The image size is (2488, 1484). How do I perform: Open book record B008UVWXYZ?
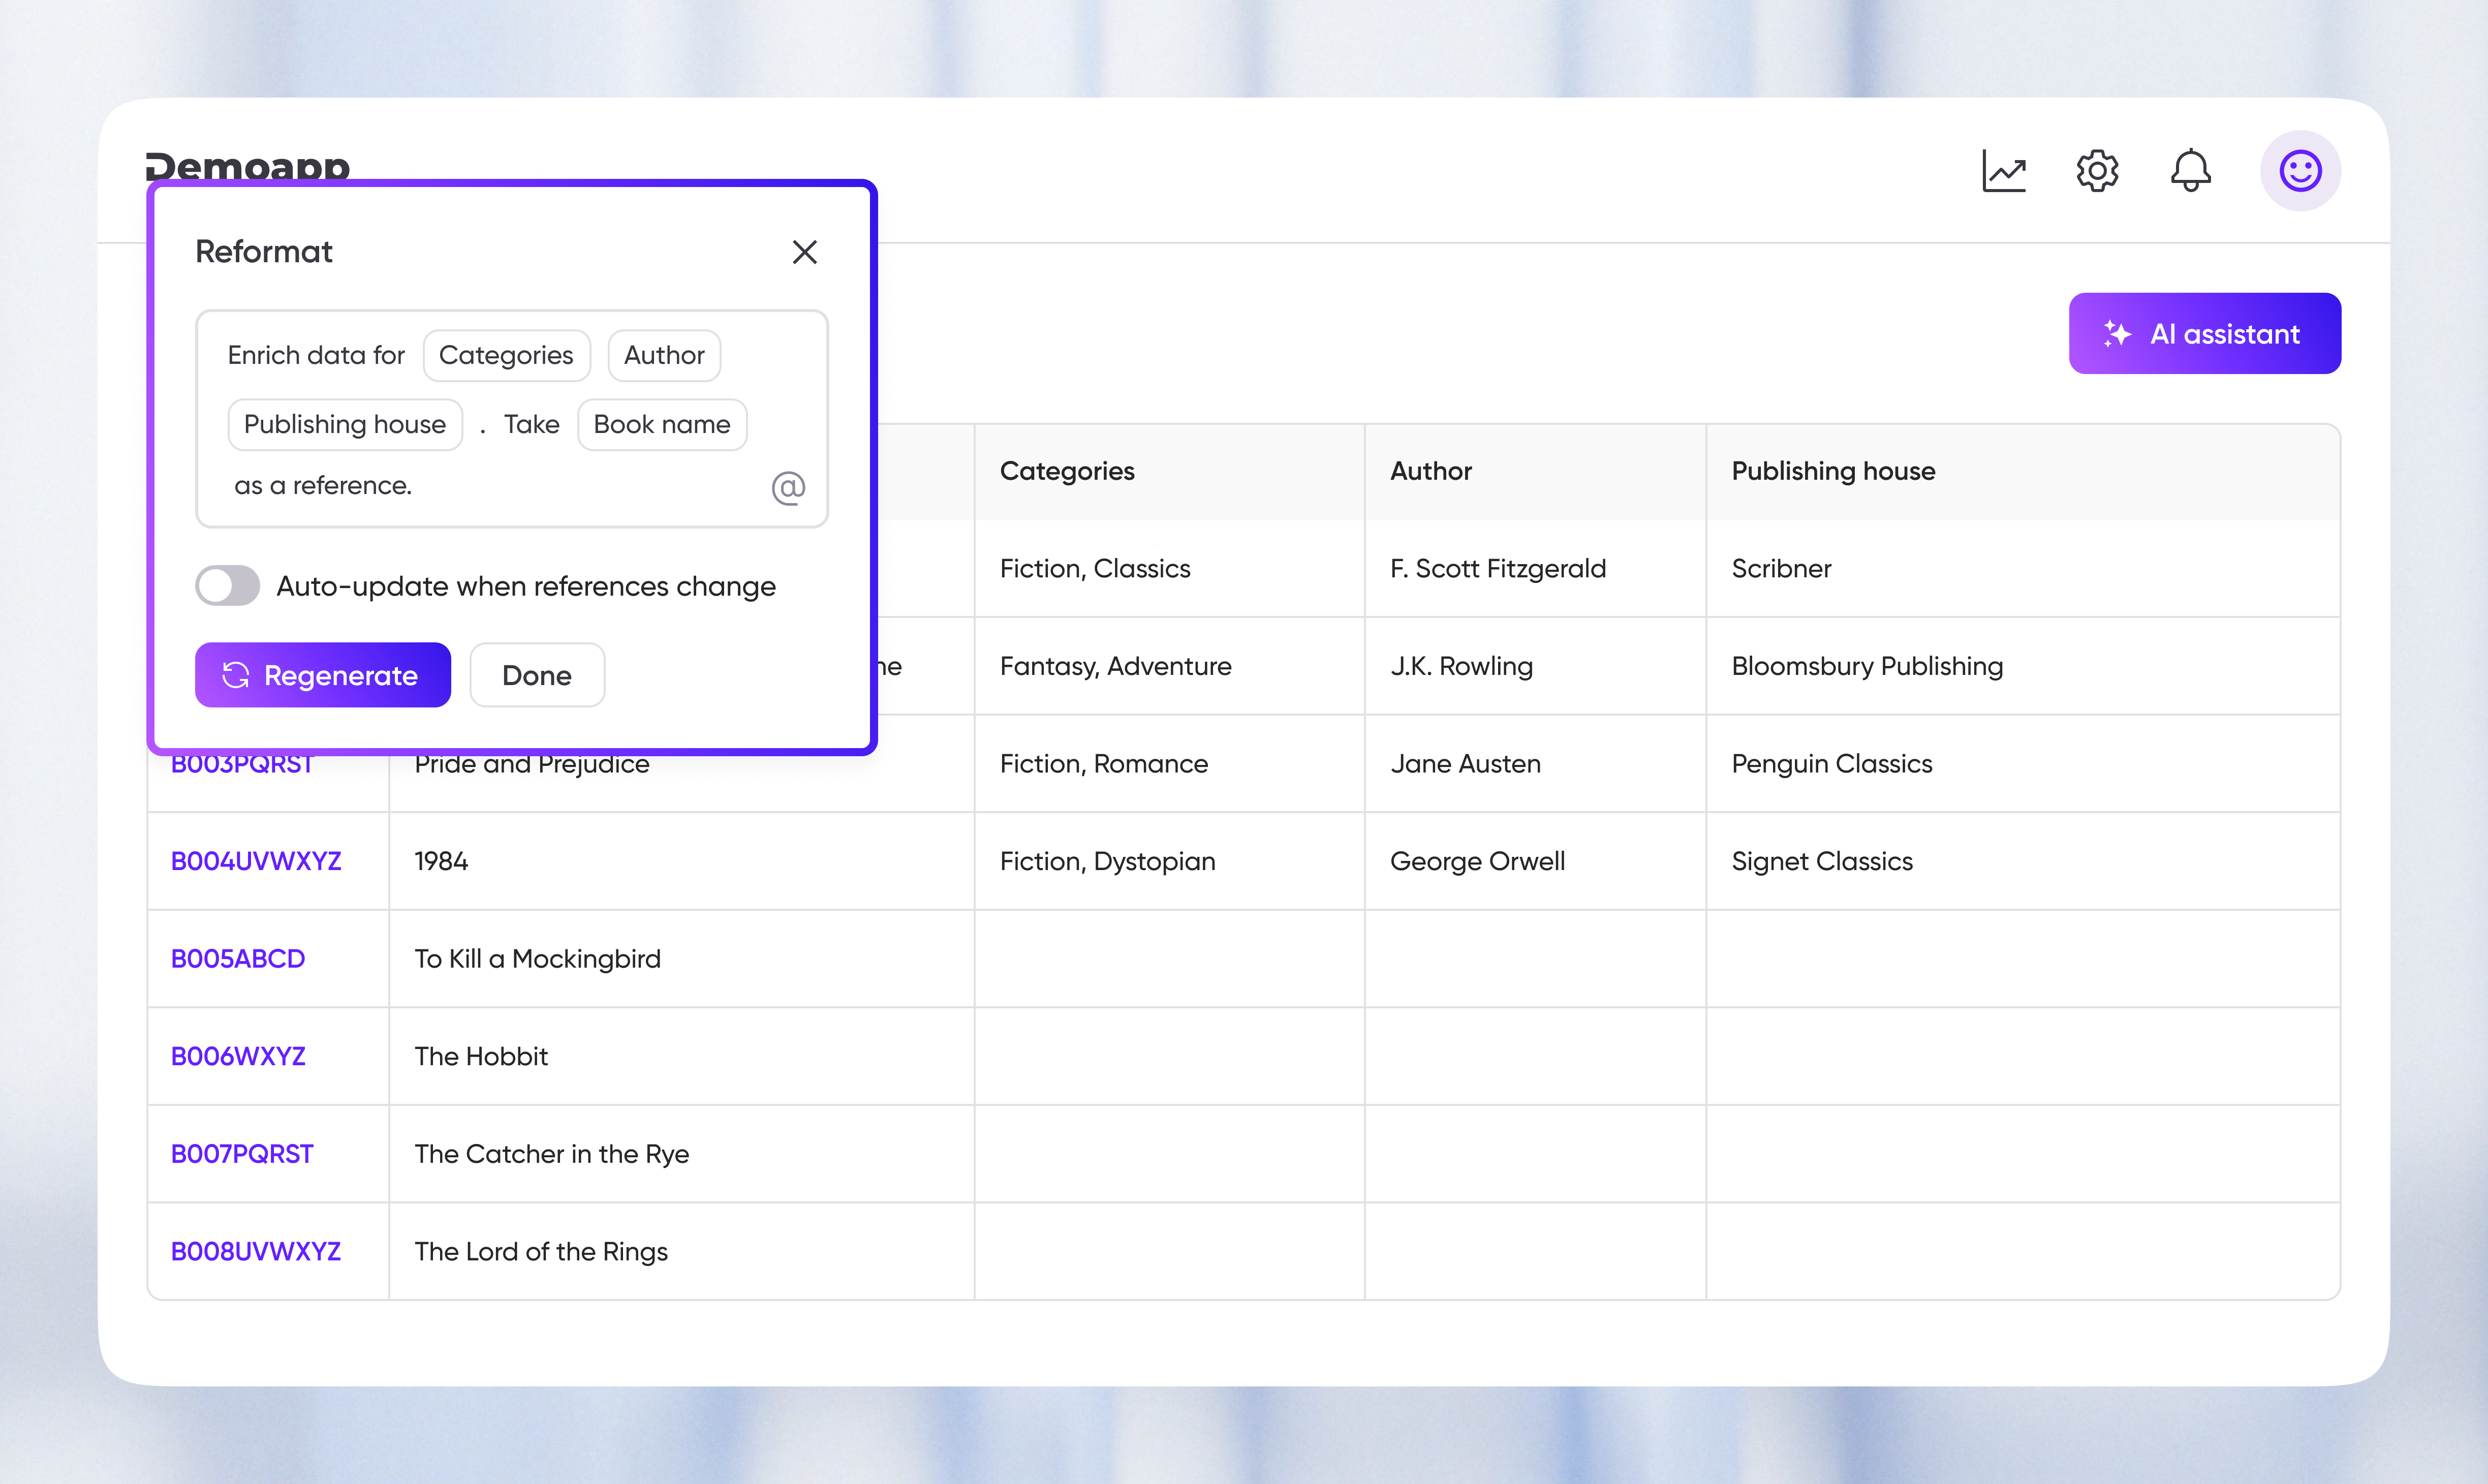[x=256, y=1251]
